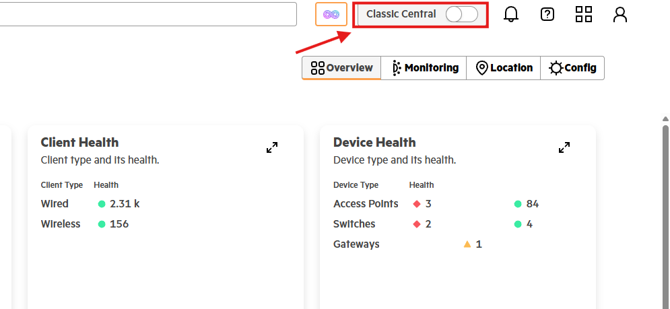Click the search input field
Image resolution: width=670 pixels, height=309 pixels.
(x=148, y=14)
